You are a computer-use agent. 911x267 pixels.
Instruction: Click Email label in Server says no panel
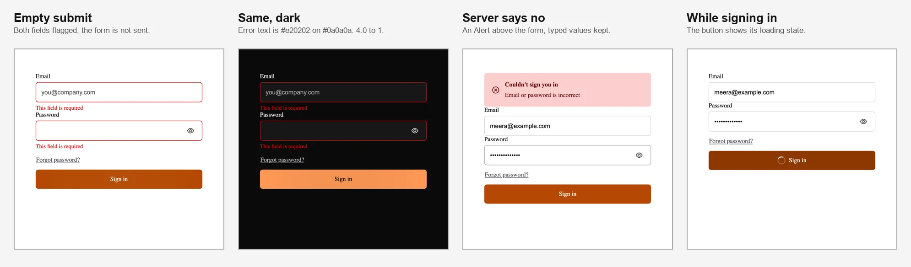[x=492, y=110]
